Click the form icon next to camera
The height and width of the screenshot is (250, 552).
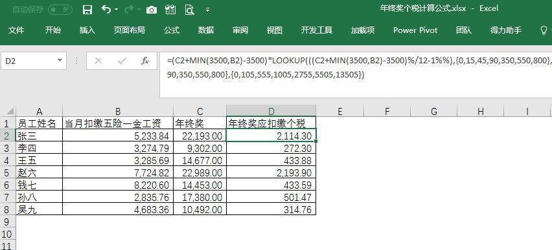click(170, 10)
